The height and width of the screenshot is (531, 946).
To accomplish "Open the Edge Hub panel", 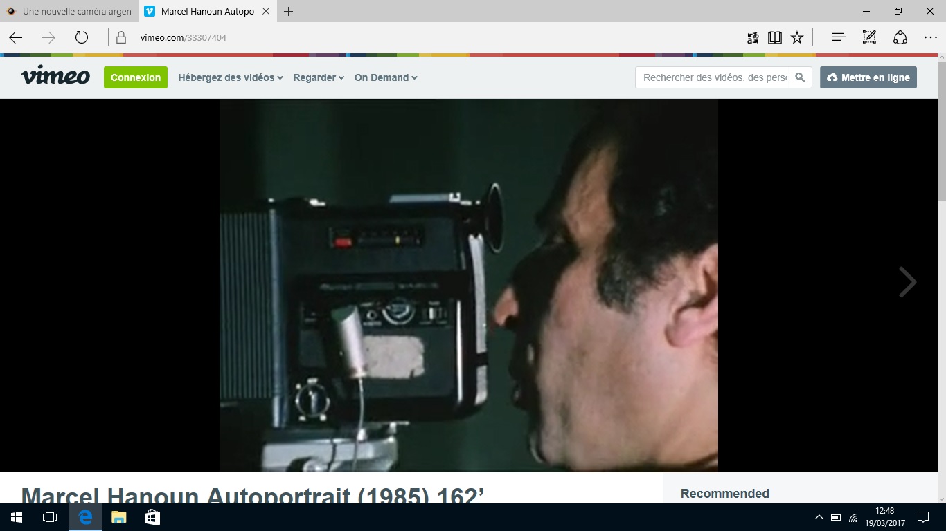I will 839,37.
